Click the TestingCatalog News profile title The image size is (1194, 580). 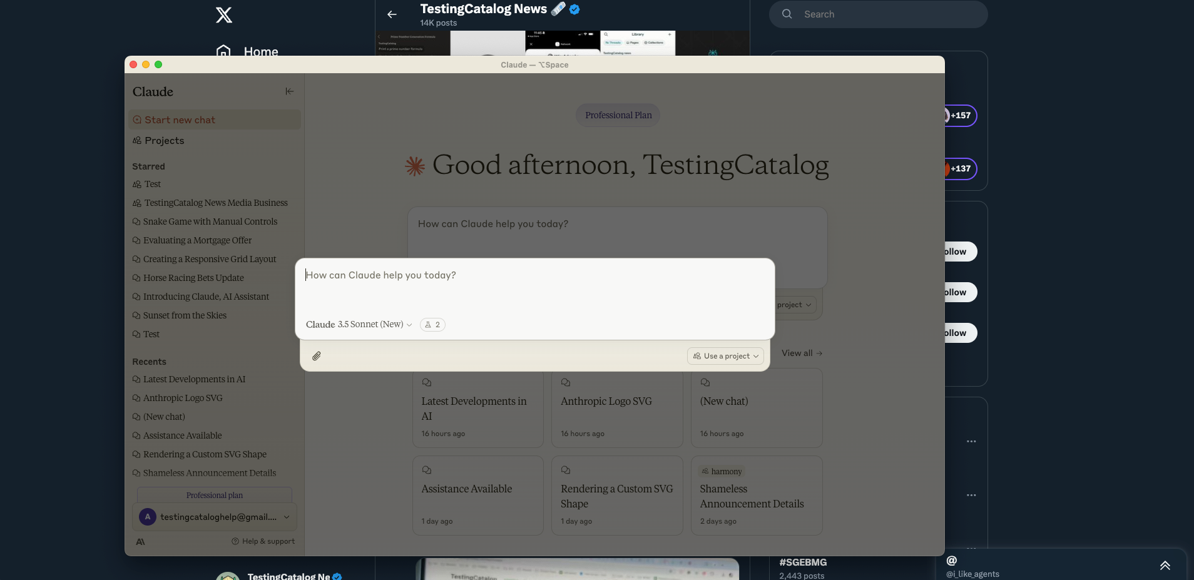[x=483, y=9]
